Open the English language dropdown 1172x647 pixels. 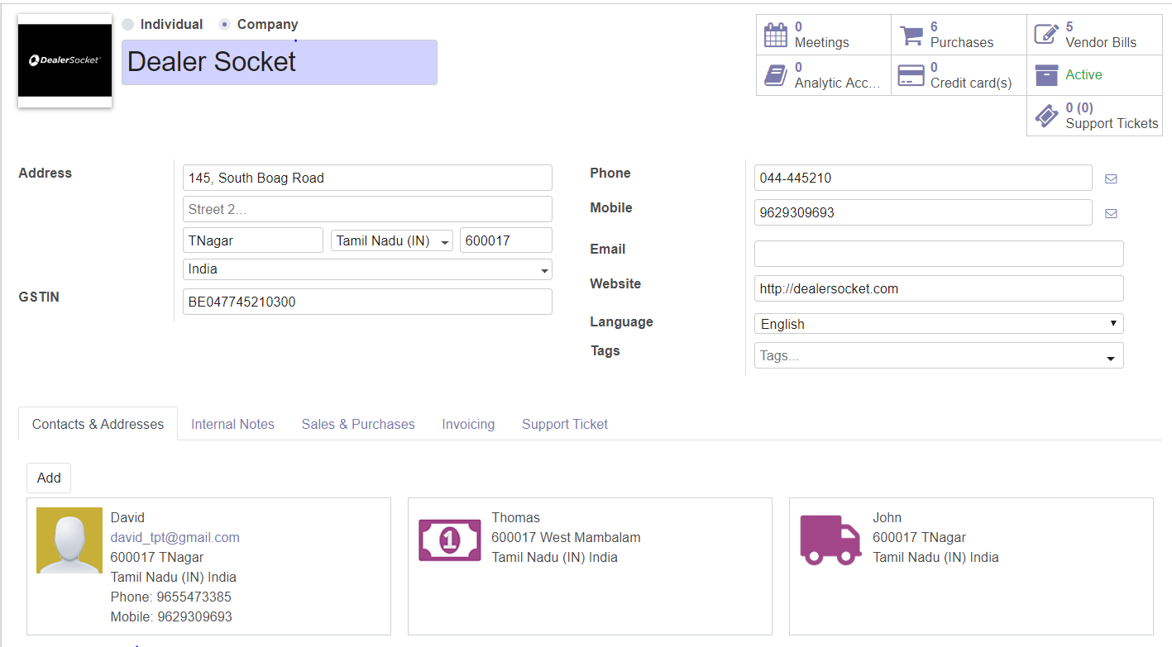click(939, 324)
